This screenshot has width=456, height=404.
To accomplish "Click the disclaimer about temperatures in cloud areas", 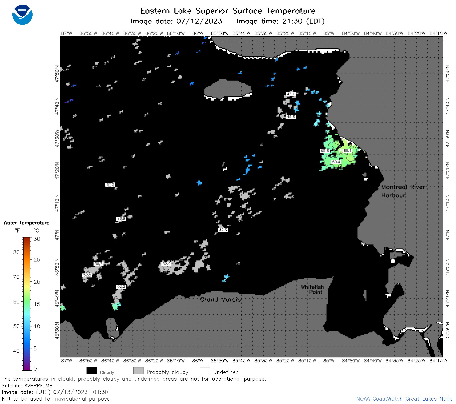I will click(x=134, y=379).
